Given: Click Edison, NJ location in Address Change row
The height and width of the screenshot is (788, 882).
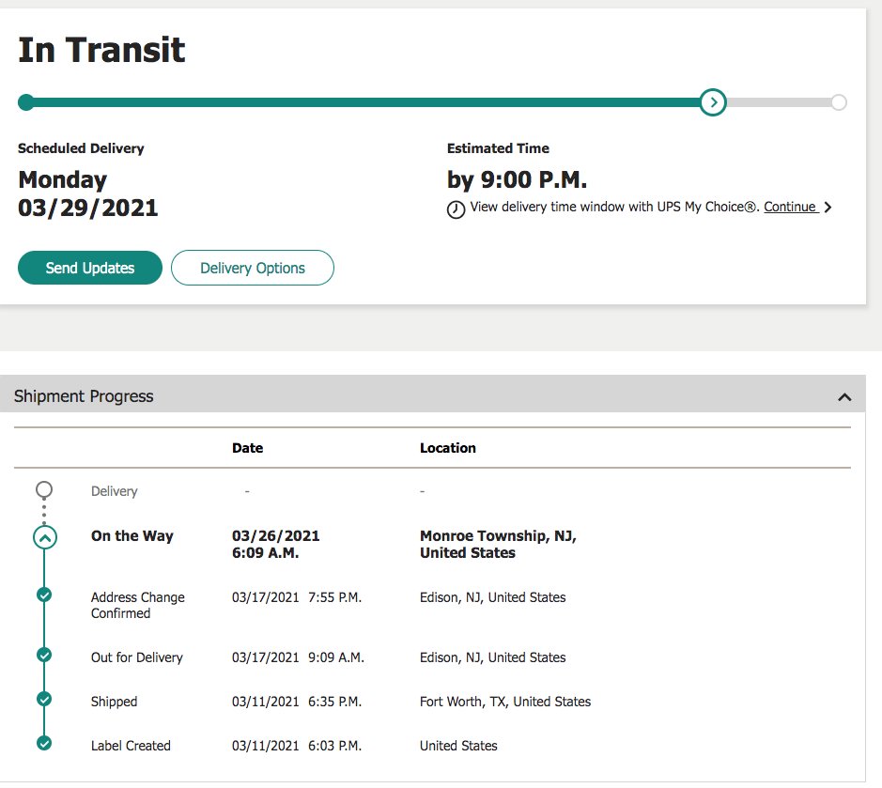Looking at the screenshot, I should tap(493, 597).
